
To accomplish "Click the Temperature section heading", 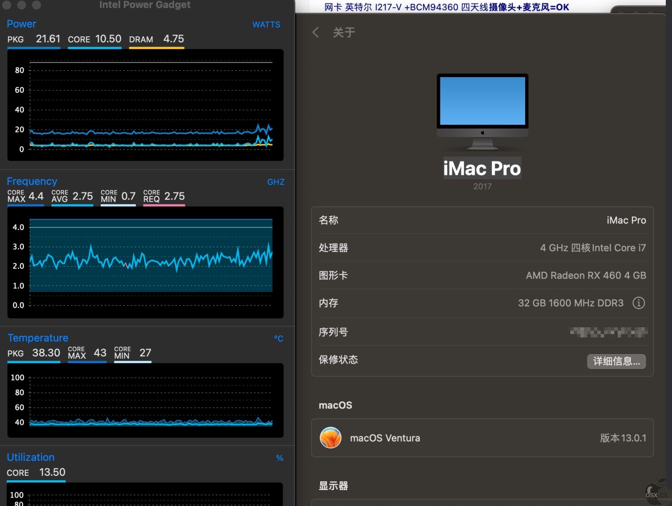I will [38, 338].
